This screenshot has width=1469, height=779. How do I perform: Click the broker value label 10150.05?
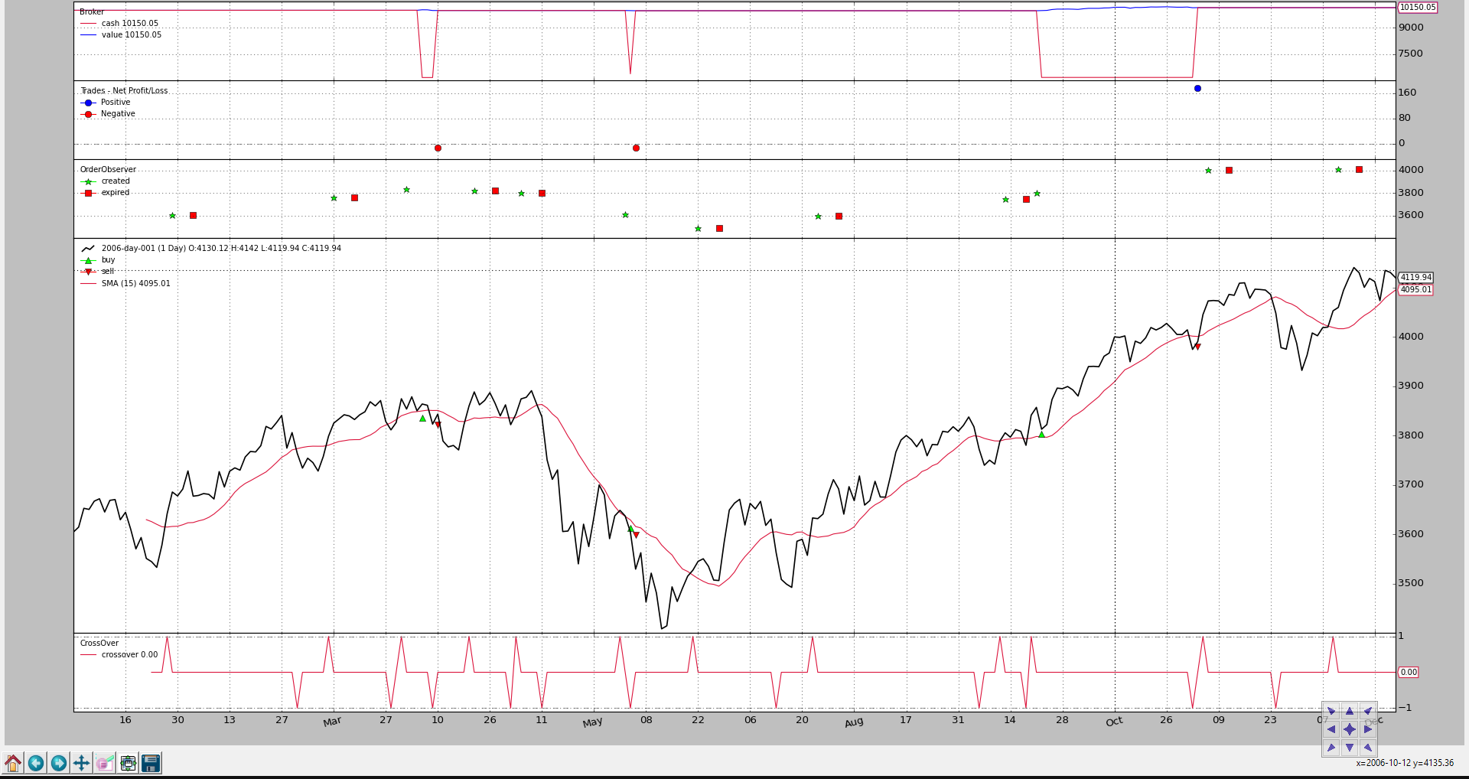click(x=1417, y=8)
